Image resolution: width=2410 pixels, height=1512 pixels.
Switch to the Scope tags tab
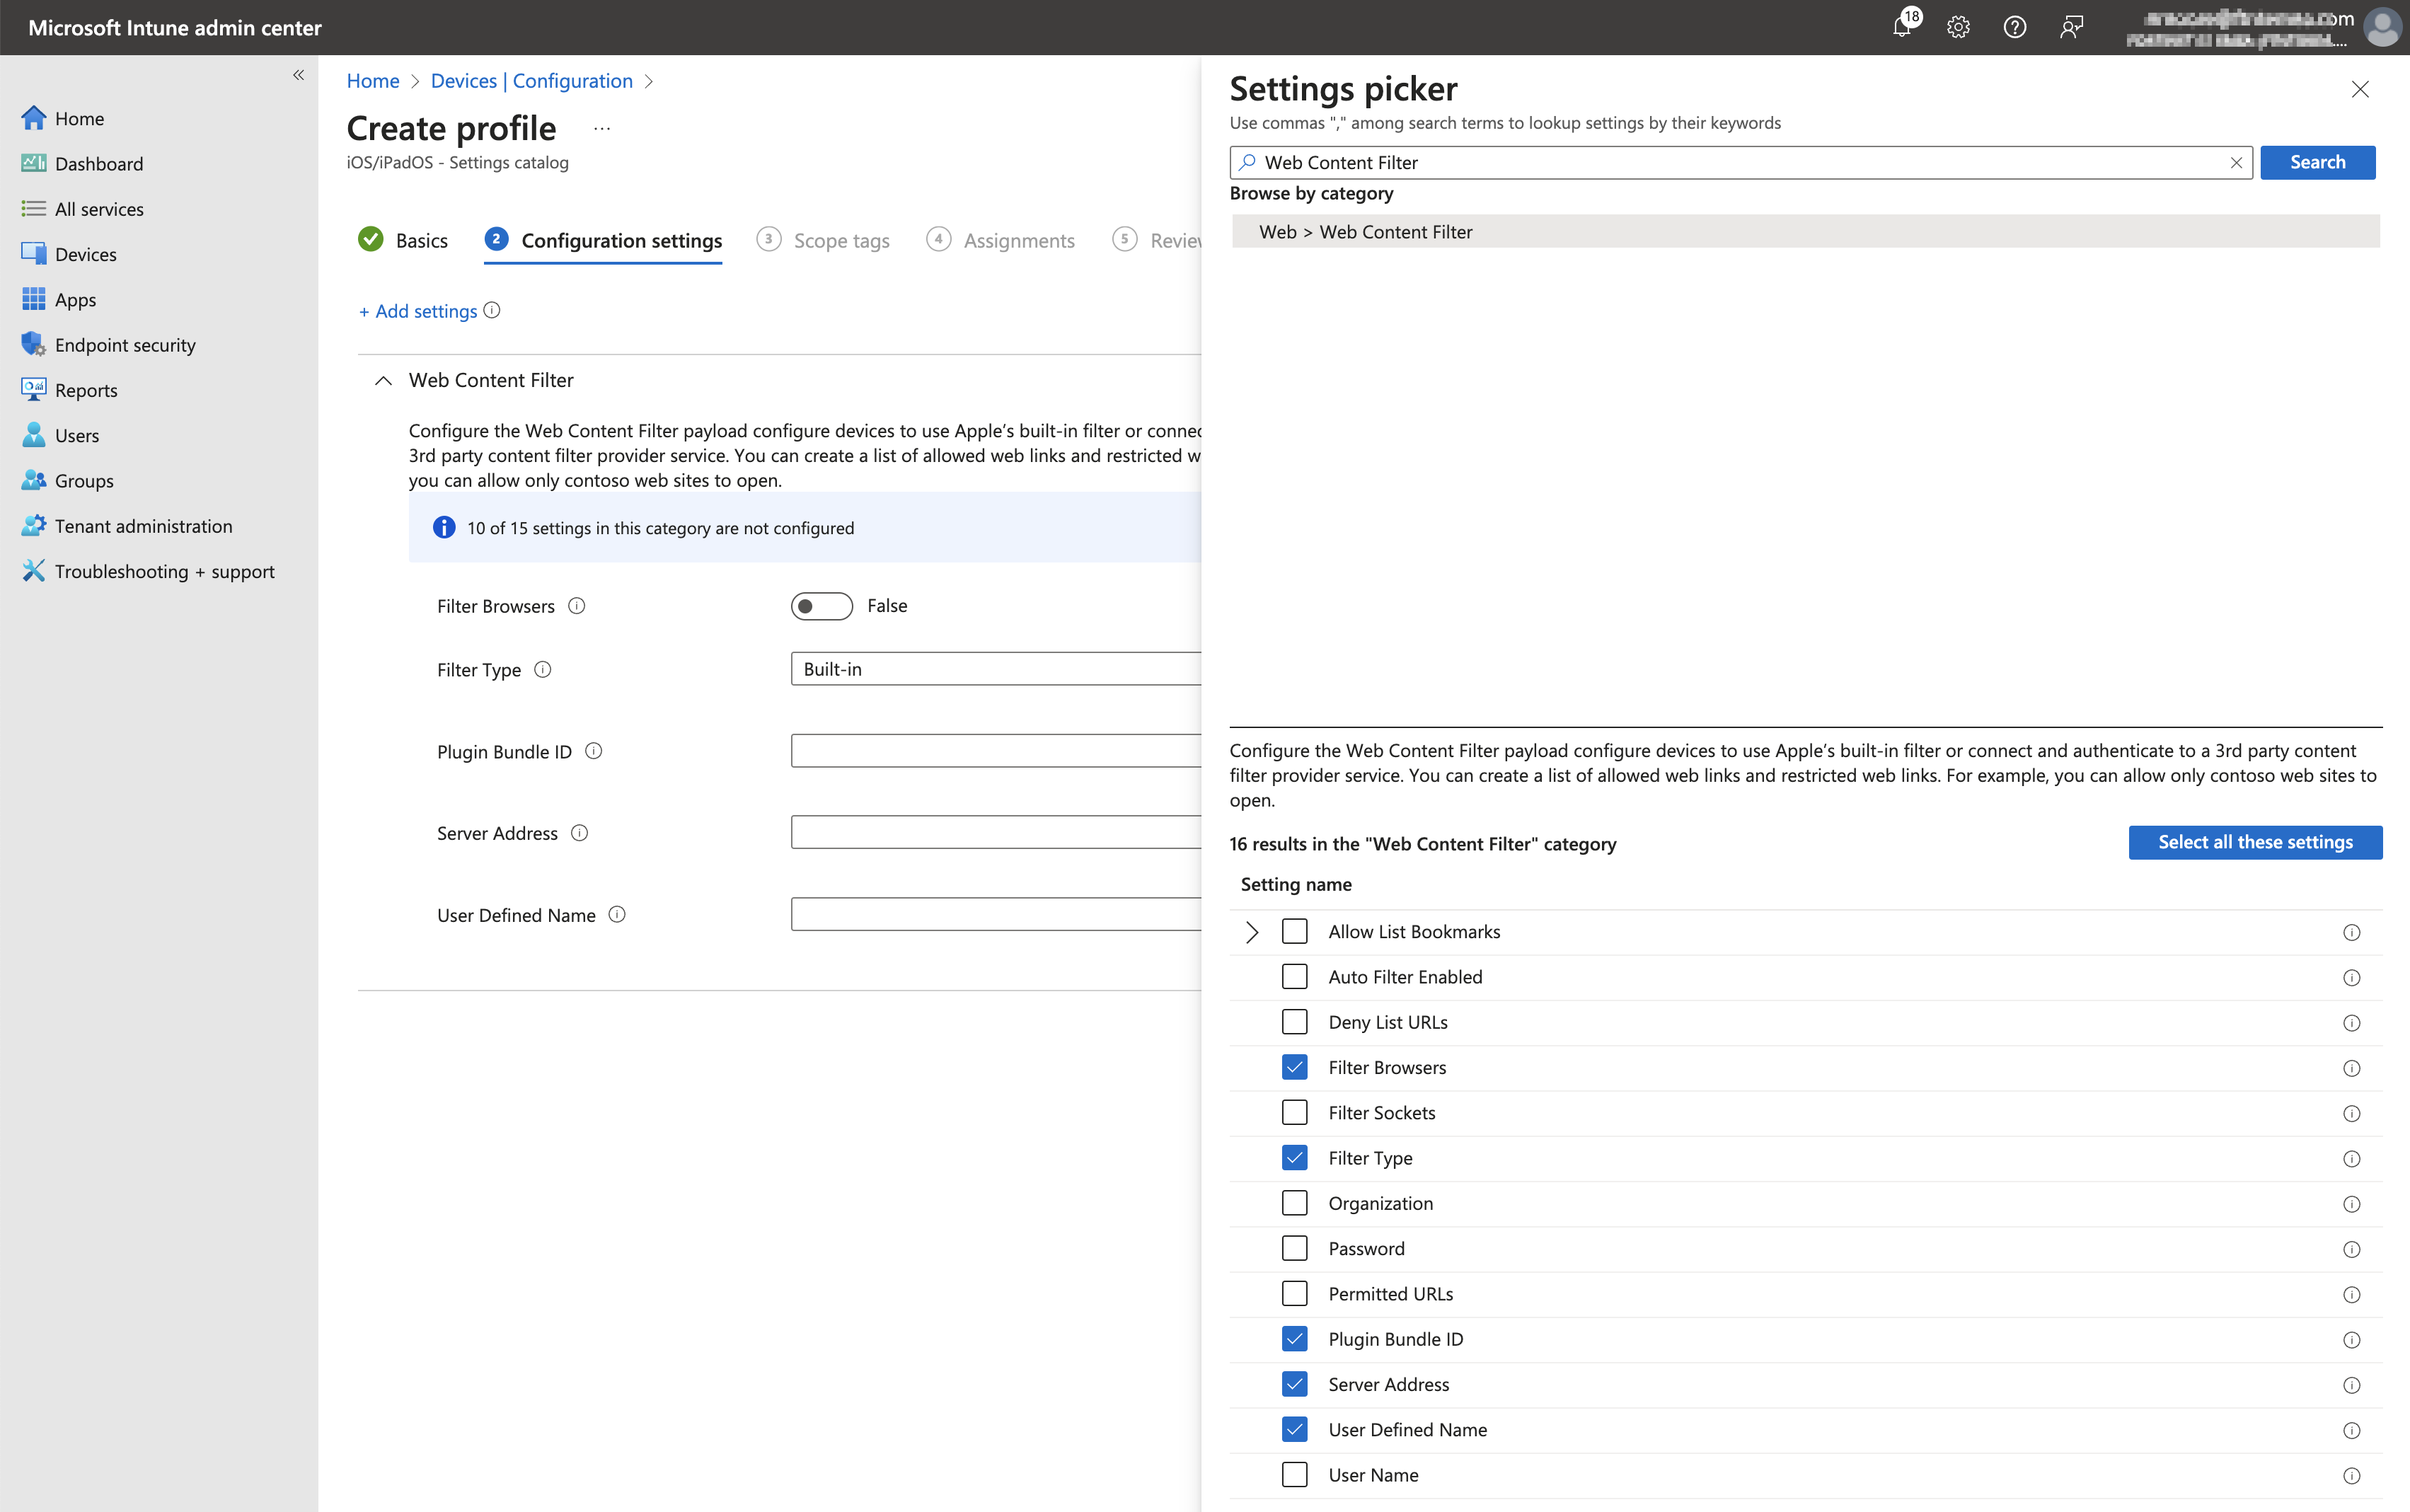841,240
